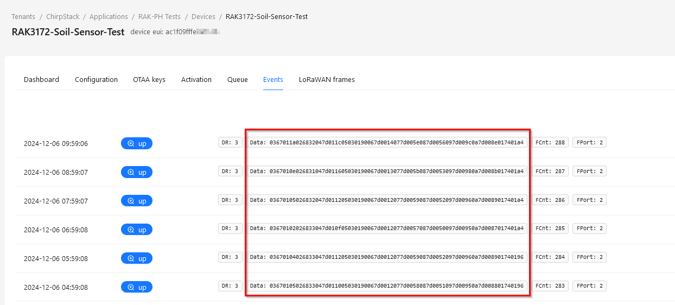Click the DR: 3 tag in the 07:59:07 row
The height and width of the screenshot is (305, 675).
click(x=230, y=200)
